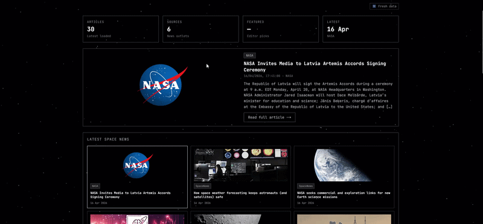The height and width of the screenshot is (224, 483).
Task: Click the "16/04/2026, 17:41:08 · NASA" timestamp
Action: coord(268,76)
